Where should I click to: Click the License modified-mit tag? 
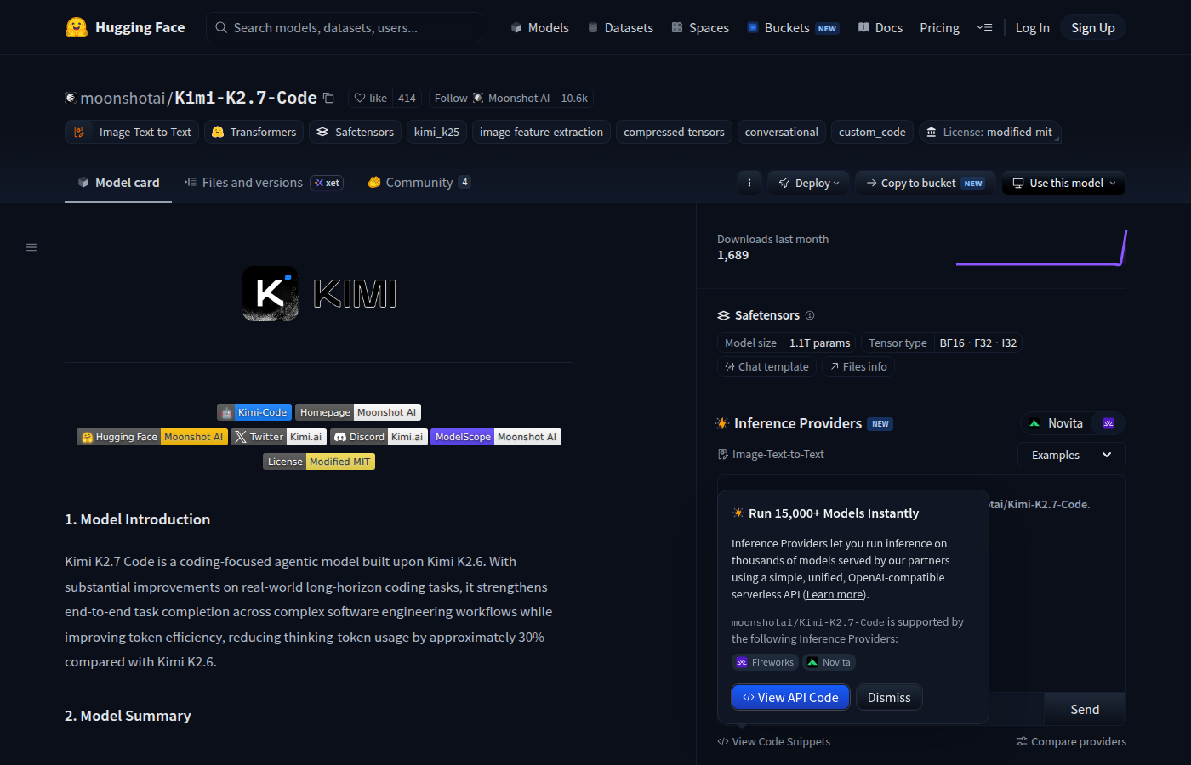(989, 132)
